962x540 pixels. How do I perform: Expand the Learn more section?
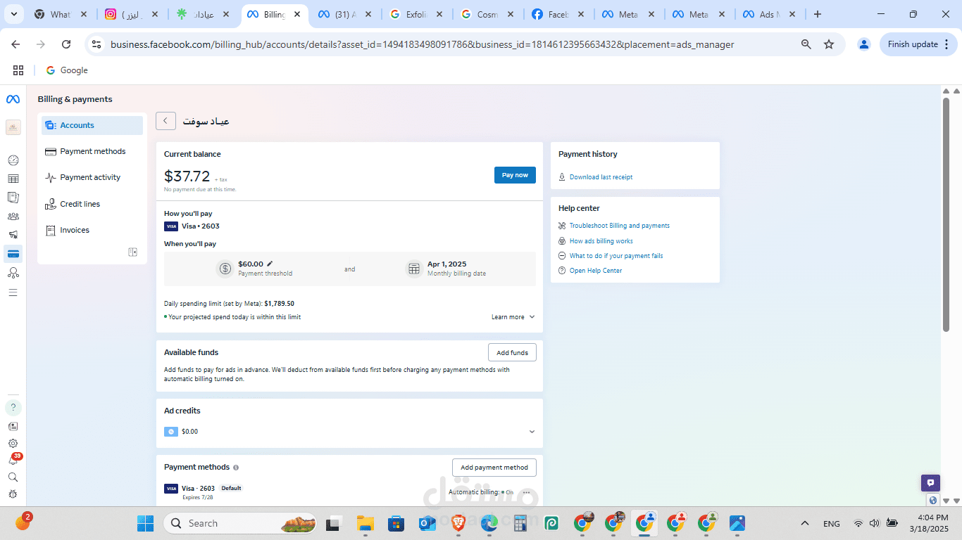(x=513, y=317)
